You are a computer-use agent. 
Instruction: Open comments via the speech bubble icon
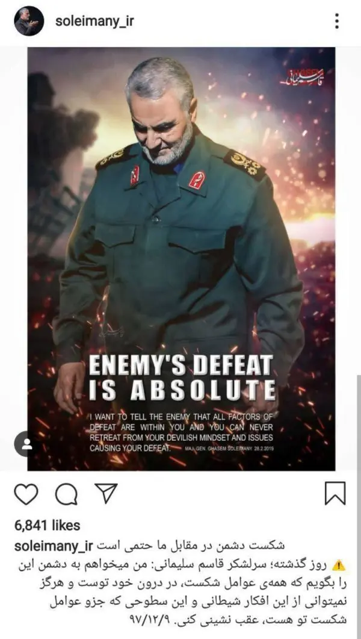pyautogui.click(x=66, y=494)
